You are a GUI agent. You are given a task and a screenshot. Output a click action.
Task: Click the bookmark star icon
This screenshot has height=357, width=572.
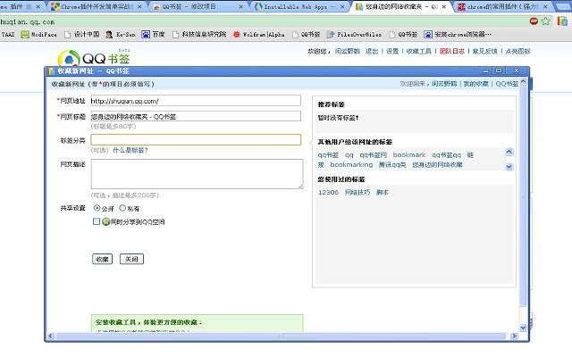click(546, 21)
